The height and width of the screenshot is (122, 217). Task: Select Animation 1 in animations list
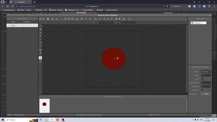(x=198, y=23)
